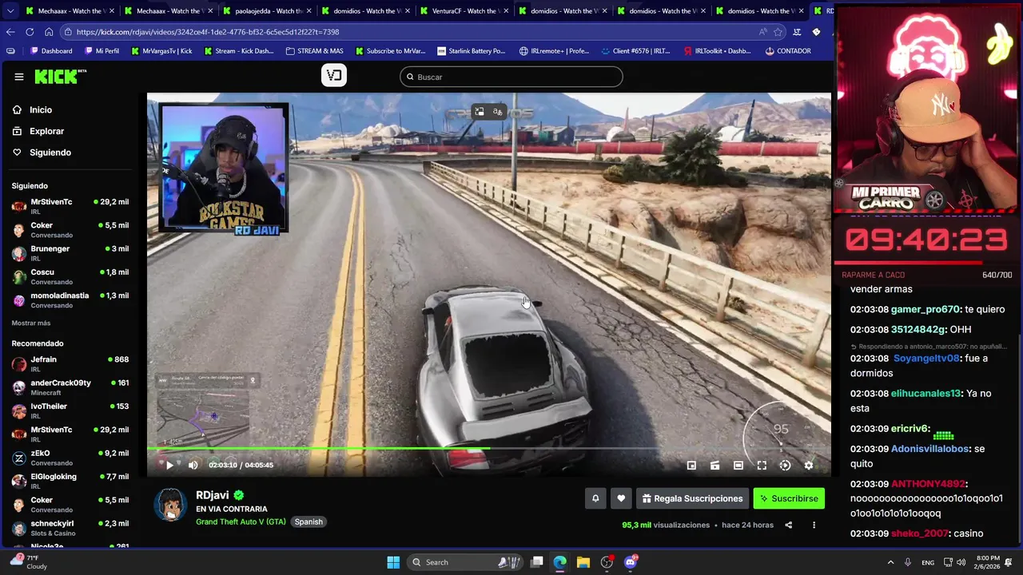
Task: Click the RDjavi channel avatar
Action: [170, 505]
